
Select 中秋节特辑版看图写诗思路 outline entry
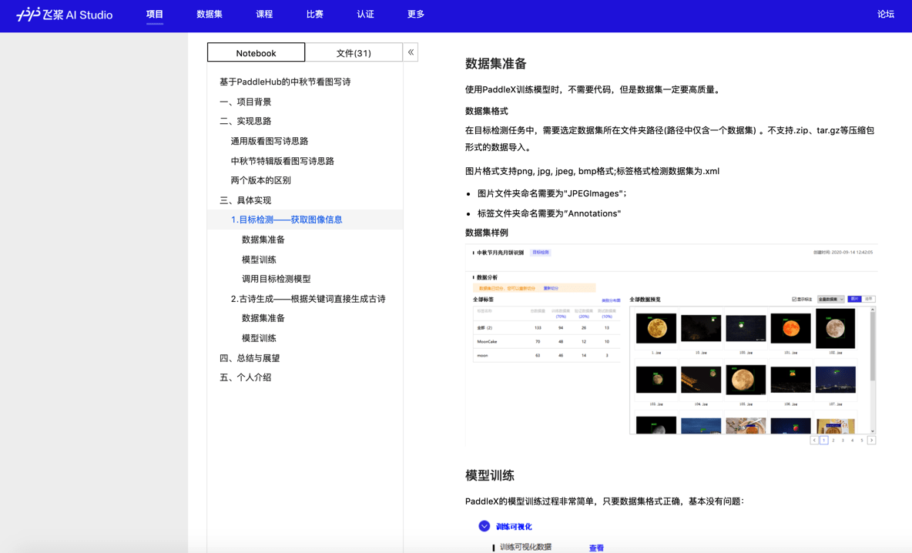click(x=282, y=161)
